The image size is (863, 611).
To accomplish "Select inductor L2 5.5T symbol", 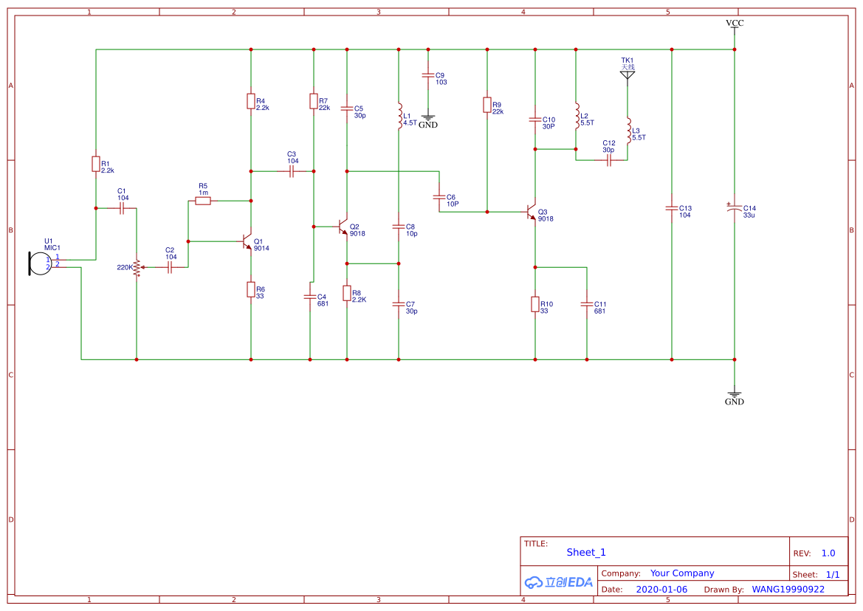I will click(x=577, y=116).
